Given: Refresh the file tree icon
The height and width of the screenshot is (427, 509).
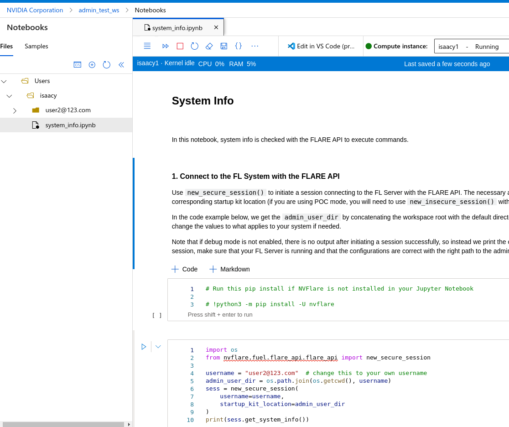Looking at the screenshot, I should [106, 65].
